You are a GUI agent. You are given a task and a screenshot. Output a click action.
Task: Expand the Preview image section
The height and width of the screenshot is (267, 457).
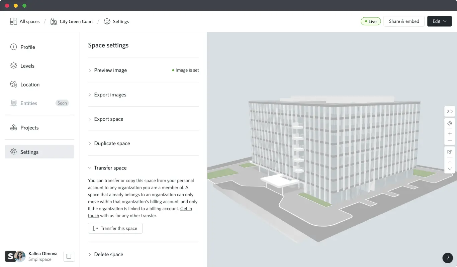[x=143, y=70]
